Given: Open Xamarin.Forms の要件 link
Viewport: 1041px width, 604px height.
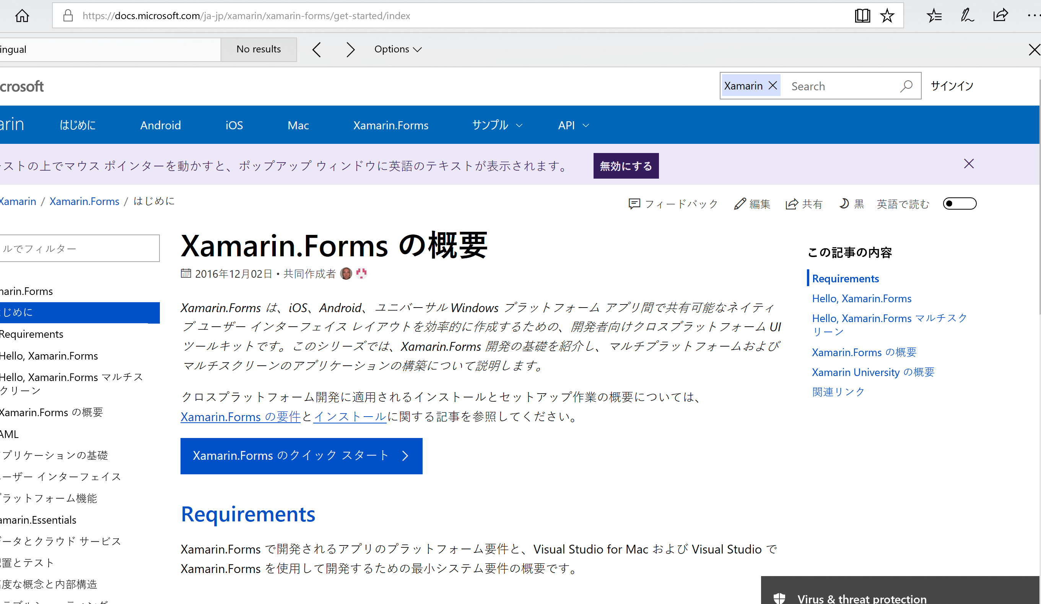Looking at the screenshot, I should [x=241, y=417].
